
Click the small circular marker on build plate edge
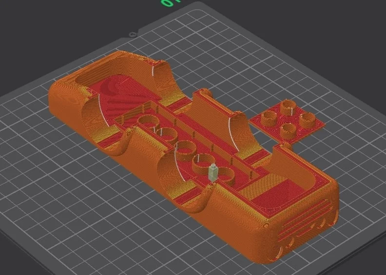point(132,34)
